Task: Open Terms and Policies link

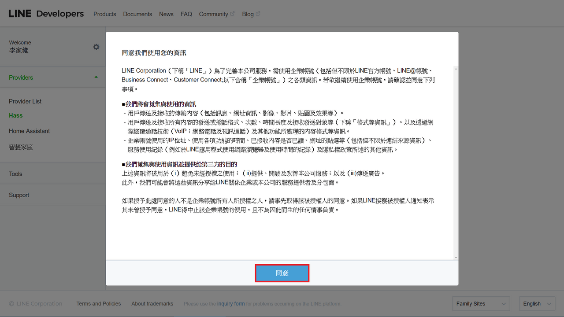Action: 99,304
